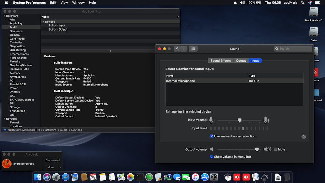The image size is (325, 183).
Task: Open Terminal in the dock
Action: pos(139,177)
